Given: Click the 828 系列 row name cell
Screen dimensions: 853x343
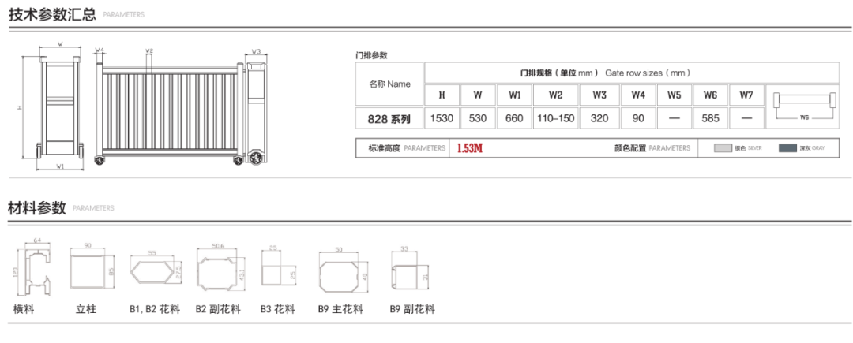Looking at the screenshot, I should [389, 119].
